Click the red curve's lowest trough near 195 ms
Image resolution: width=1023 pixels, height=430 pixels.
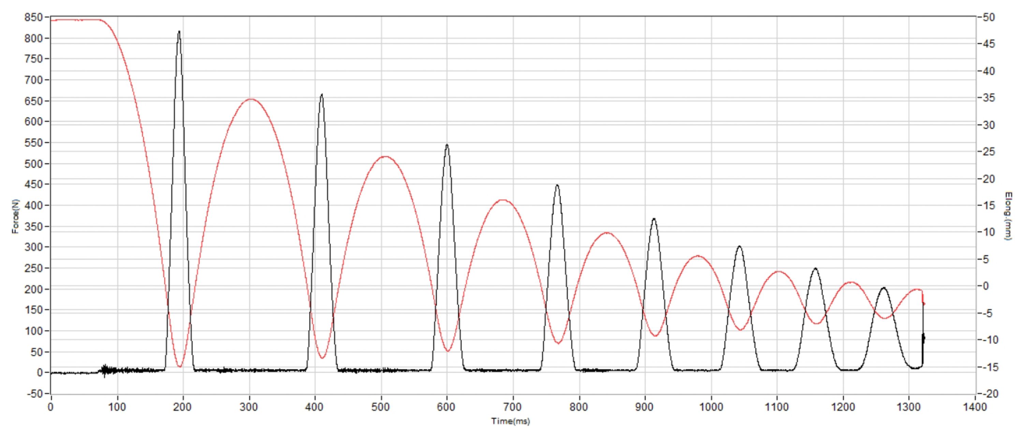pyautogui.click(x=180, y=366)
